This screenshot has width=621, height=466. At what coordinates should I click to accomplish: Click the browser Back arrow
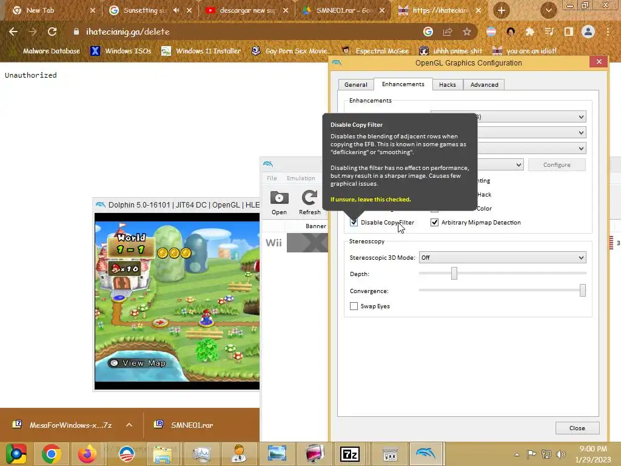pyautogui.click(x=13, y=32)
